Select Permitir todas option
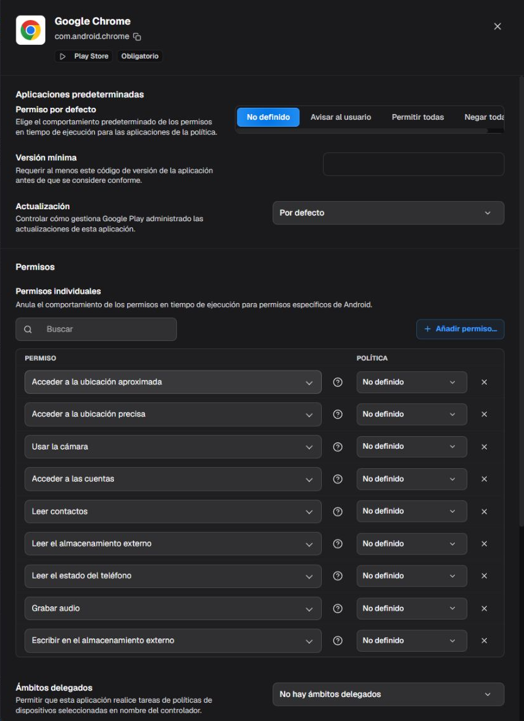The width and height of the screenshot is (524, 721). tap(418, 117)
